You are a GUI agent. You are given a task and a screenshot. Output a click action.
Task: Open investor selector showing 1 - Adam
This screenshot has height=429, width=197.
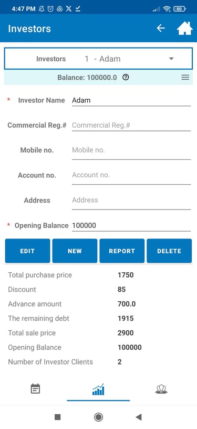(x=98, y=59)
